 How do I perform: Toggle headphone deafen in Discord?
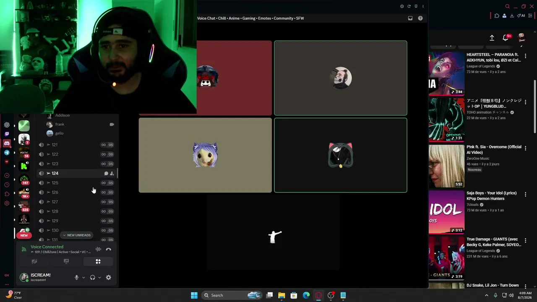(92, 277)
